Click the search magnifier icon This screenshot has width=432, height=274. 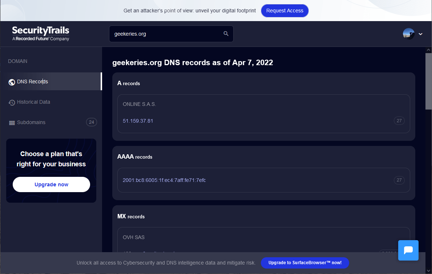click(x=226, y=34)
